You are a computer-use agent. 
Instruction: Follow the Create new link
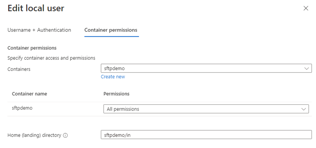(113, 77)
